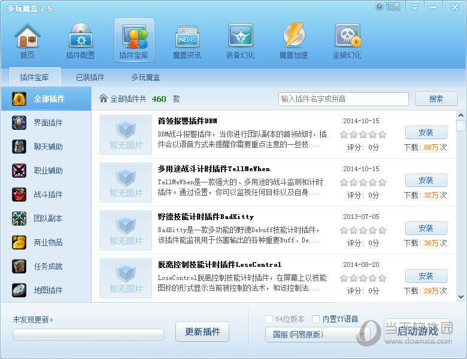The width and height of the screenshot is (467, 359).
Task: Open the 首页 home icon
Action: click(27, 36)
